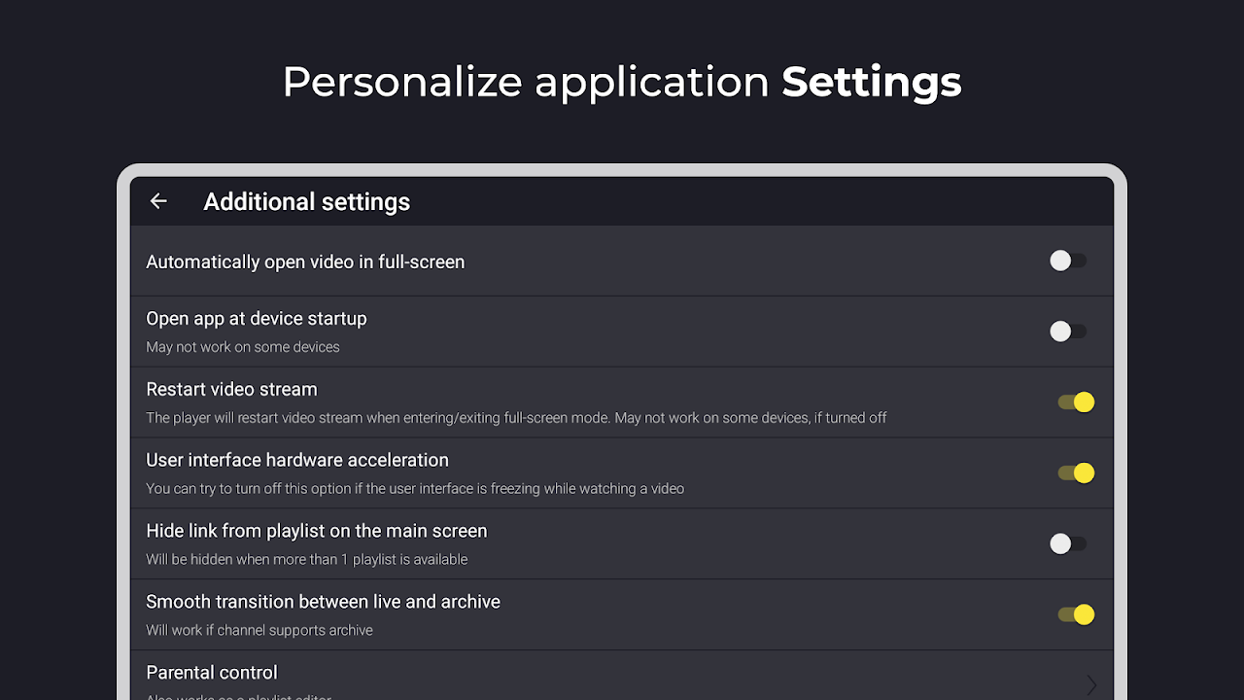Go back using the arrow icon
The width and height of the screenshot is (1244, 700).
158,201
